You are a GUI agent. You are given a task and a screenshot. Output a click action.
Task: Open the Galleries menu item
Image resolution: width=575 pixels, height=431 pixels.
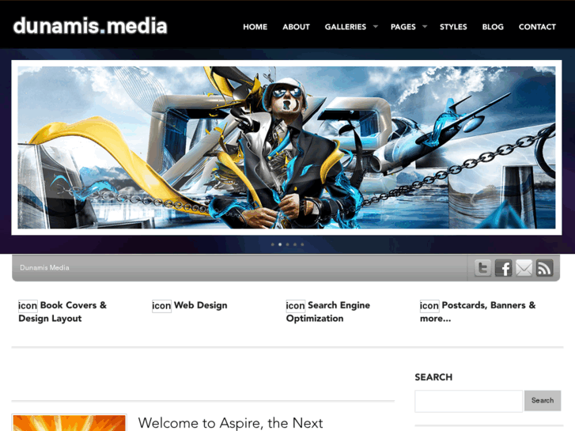[x=346, y=27]
